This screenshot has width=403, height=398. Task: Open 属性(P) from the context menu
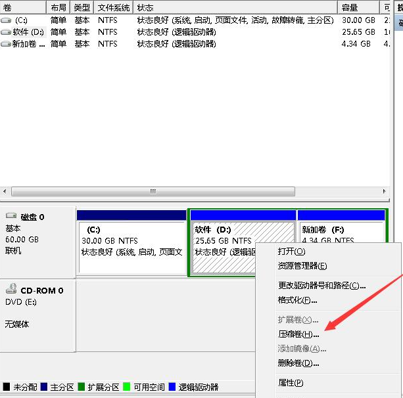pos(291,383)
